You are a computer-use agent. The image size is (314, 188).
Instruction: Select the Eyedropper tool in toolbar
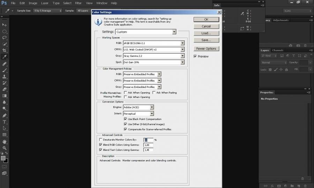click(x=5, y=57)
